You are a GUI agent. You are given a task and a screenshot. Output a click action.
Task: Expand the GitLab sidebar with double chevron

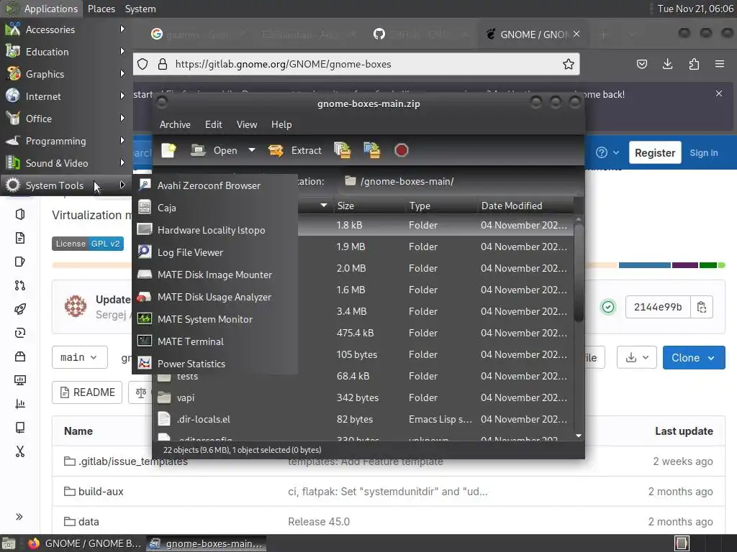[19, 517]
